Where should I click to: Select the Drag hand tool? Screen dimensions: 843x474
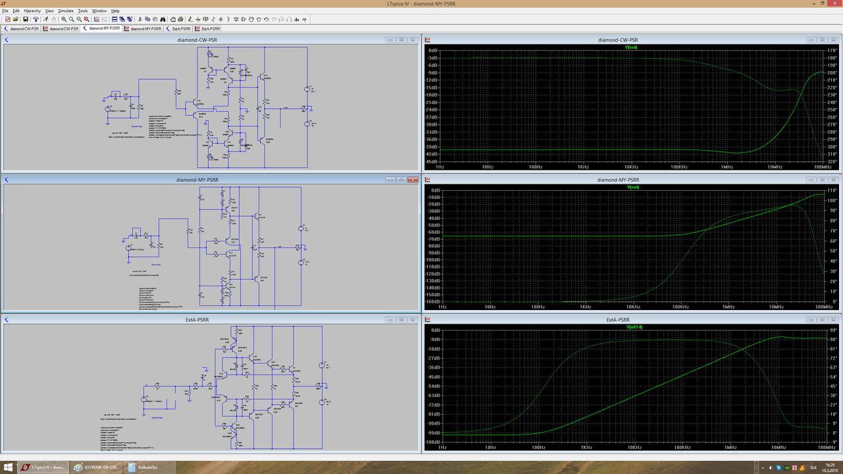(x=259, y=19)
